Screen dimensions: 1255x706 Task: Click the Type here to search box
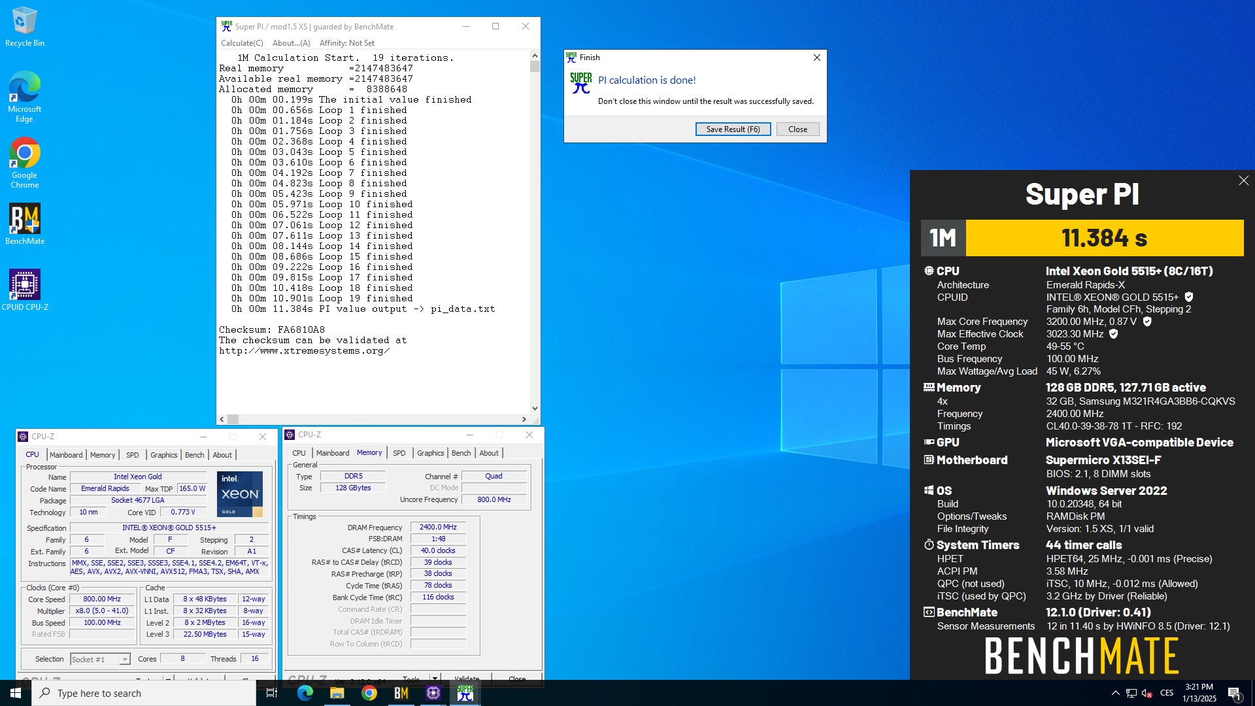click(x=144, y=693)
